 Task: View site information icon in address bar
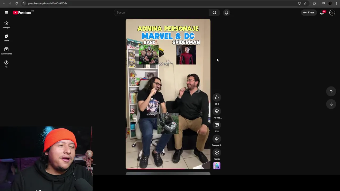tap(24, 3)
